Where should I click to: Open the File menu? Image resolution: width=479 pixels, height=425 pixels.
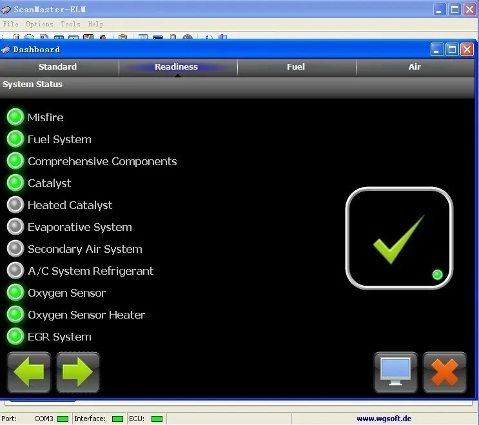pyautogui.click(x=11, y=24)
